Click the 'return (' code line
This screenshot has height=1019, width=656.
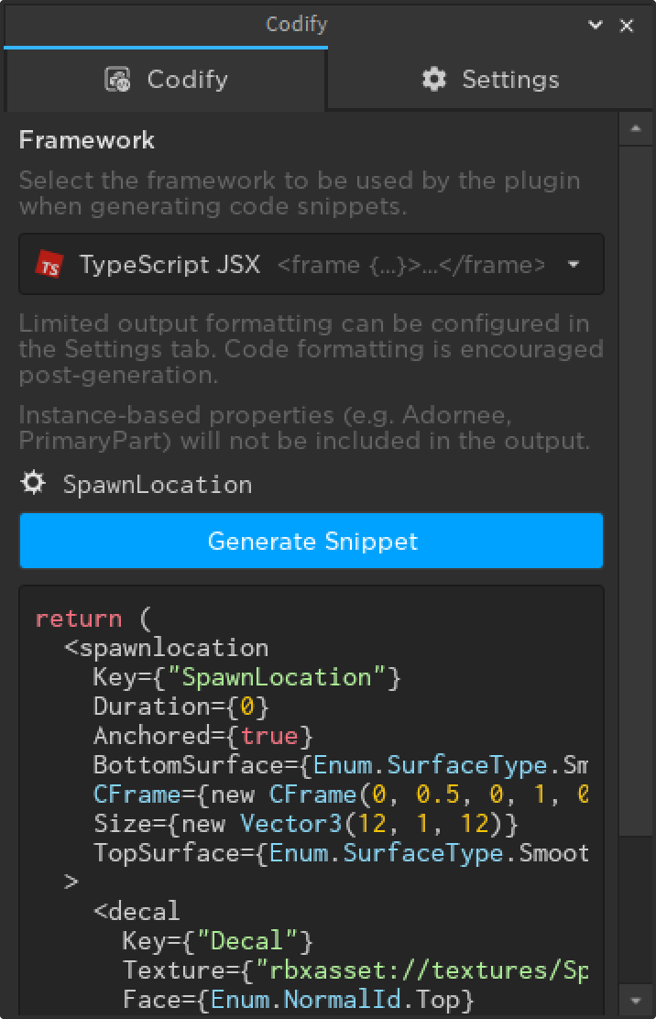click(93, 619)
